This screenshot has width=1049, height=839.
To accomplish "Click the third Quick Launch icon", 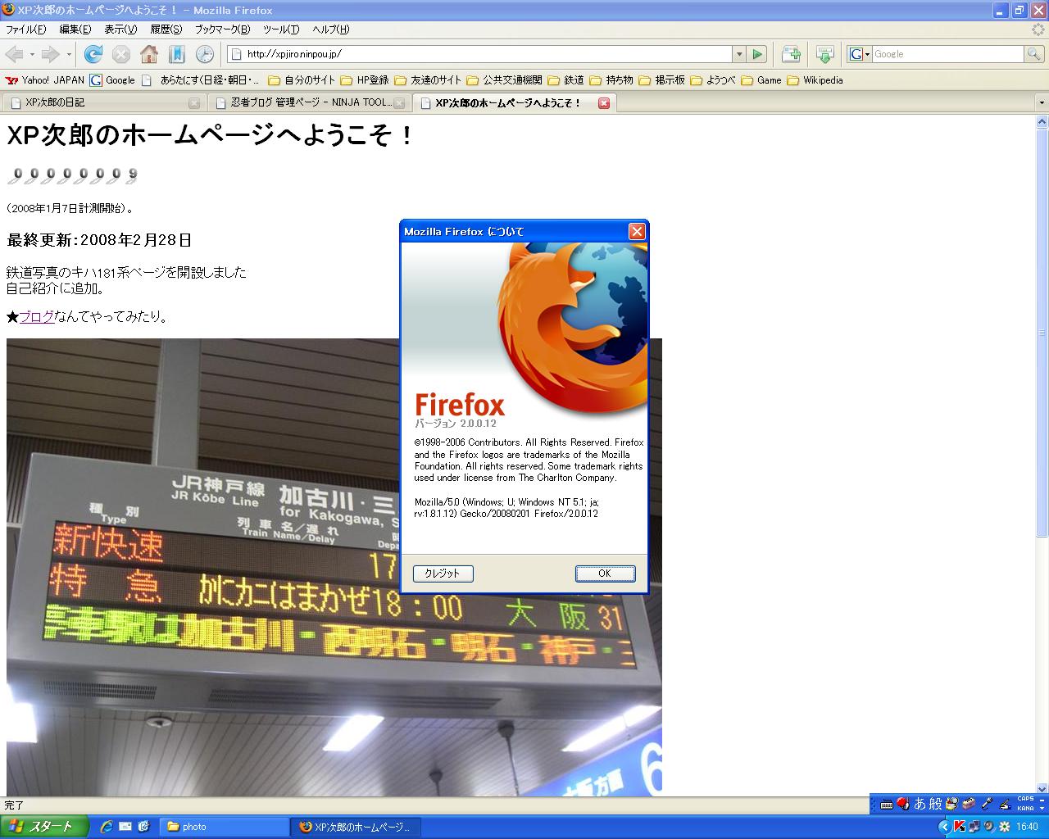I will 143,827.
